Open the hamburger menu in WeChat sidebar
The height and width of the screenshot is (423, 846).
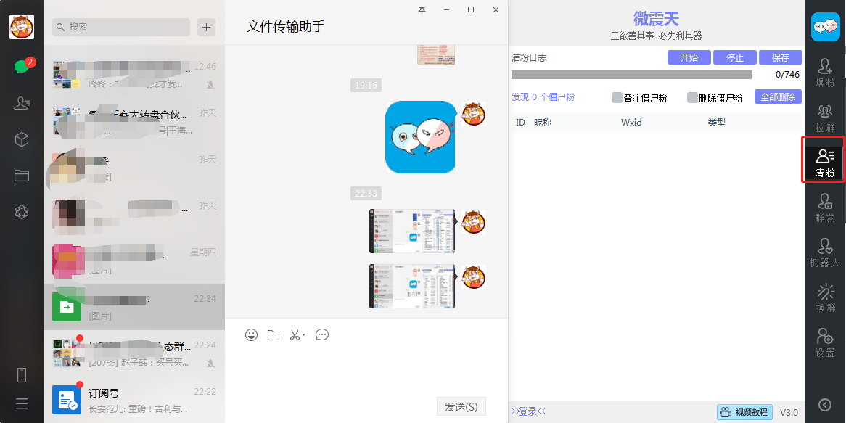click(22, 403)
